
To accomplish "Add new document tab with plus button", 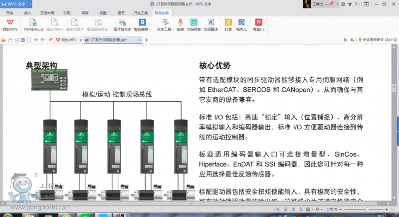I will point(146,39).
